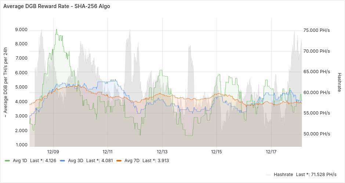The image size is (345, 183).
Task: Select the 12/17 x-axis date
Action: [271, 152]
